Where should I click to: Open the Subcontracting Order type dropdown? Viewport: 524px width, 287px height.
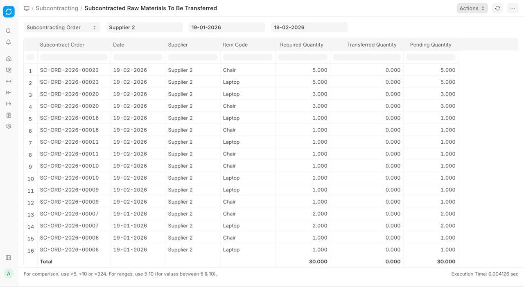click(61, 27)
